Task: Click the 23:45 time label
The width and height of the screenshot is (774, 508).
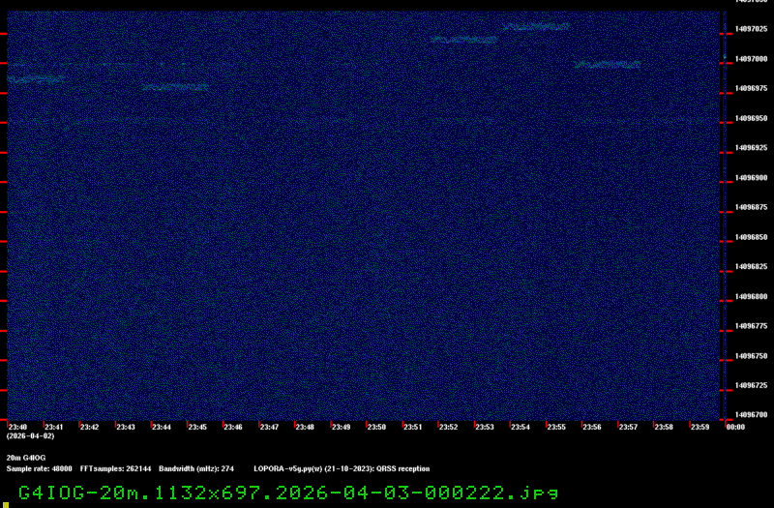Action: [x=197, y=427]
